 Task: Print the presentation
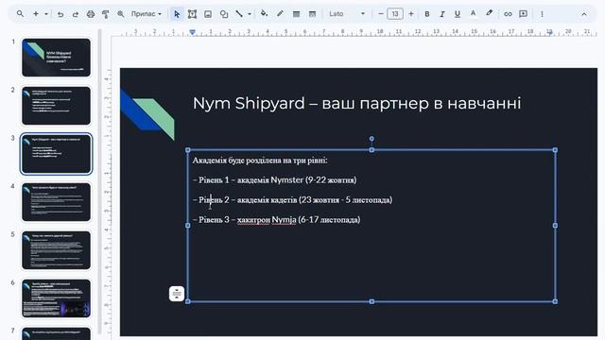click(91, 14)
